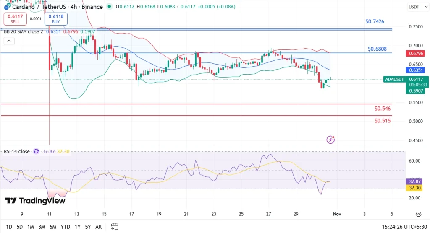Select the 1D time range
Image resolution: width=430 pixels, height=233 pixels.
coord(8,227)
